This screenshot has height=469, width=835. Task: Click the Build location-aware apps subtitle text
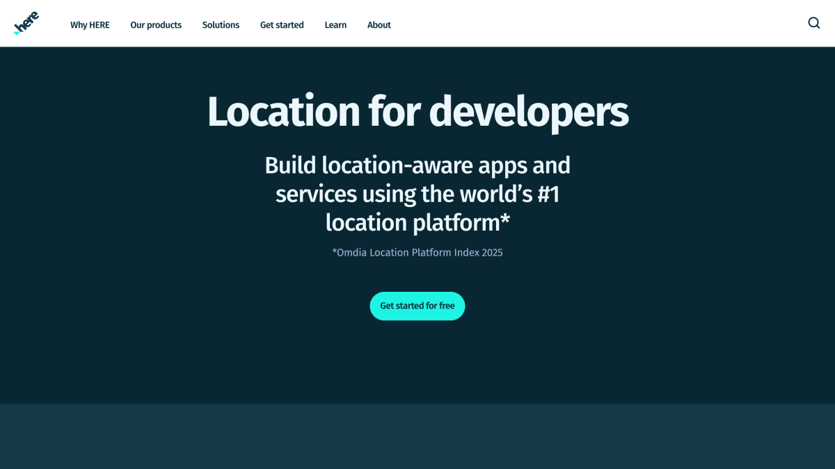[417, 194]
